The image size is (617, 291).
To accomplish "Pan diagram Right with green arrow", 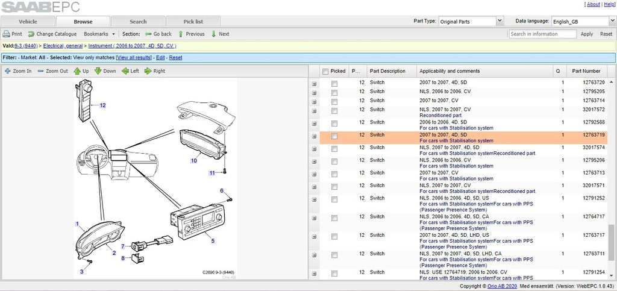I will pos(148,71).
